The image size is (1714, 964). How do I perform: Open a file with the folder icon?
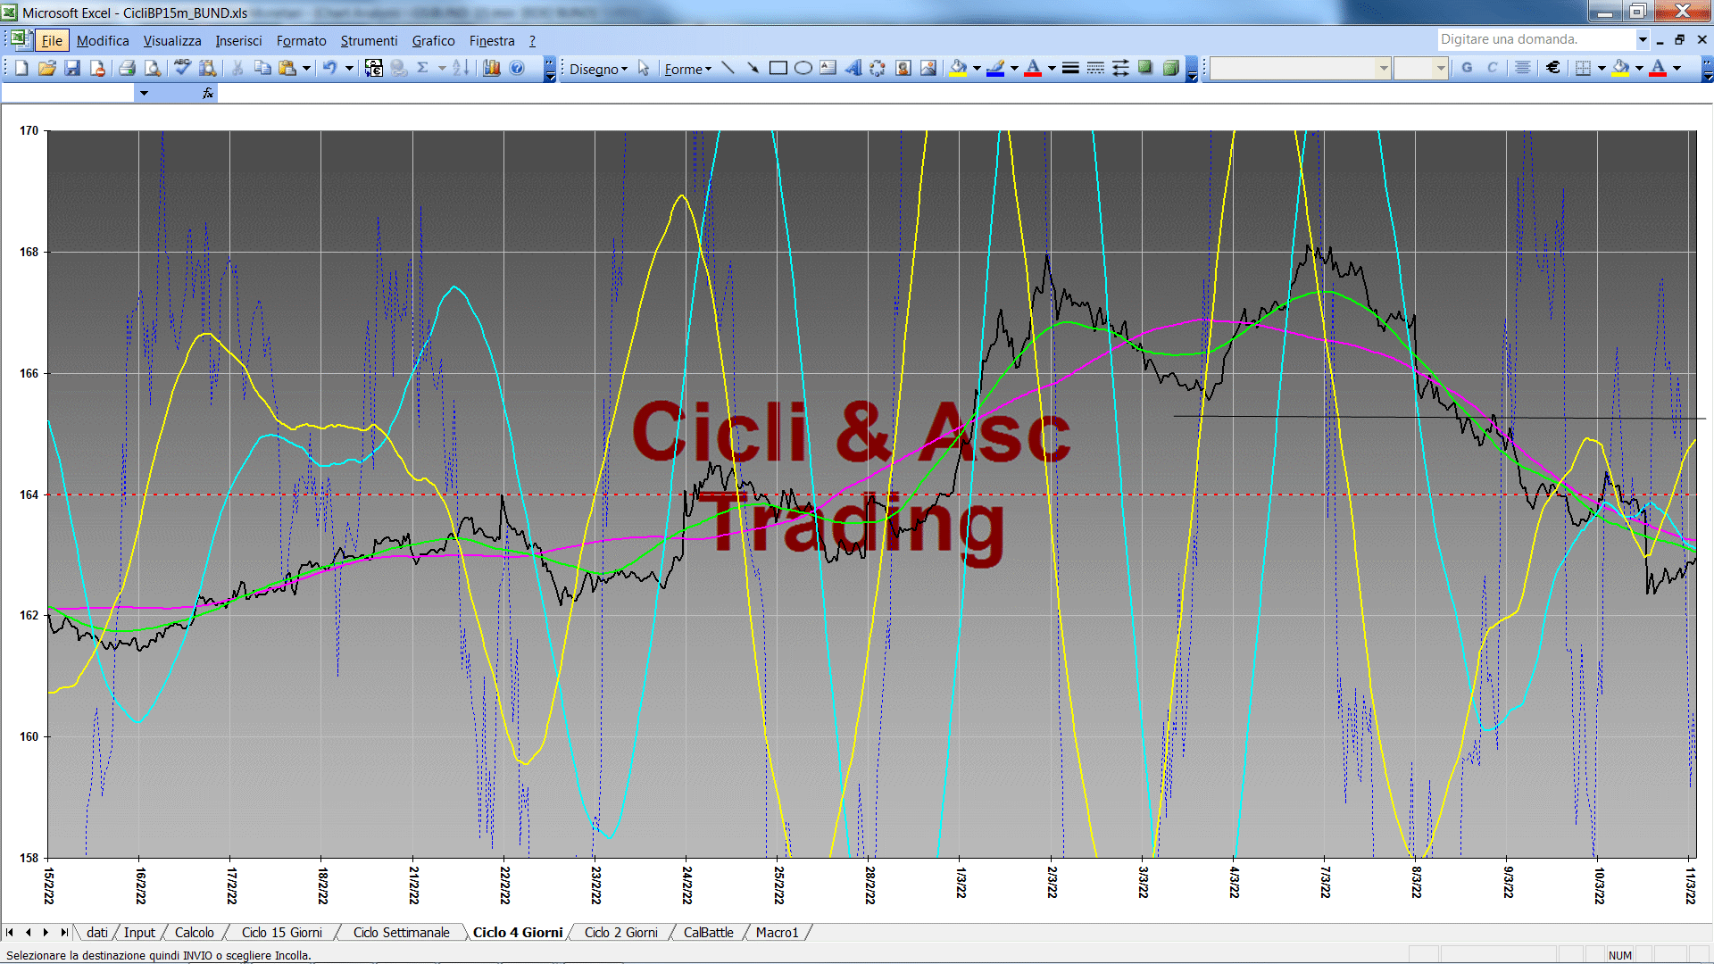pos(47,68)
